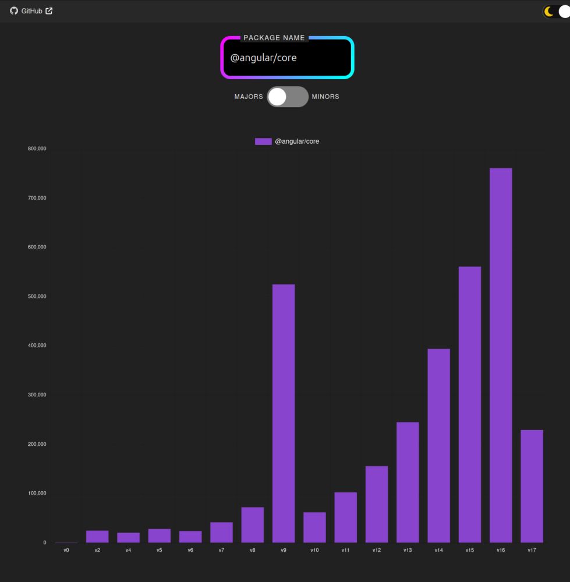Click the v6 bar in chart
The height and width of the screenshot is (582, 570).
[x=190, y=537]
